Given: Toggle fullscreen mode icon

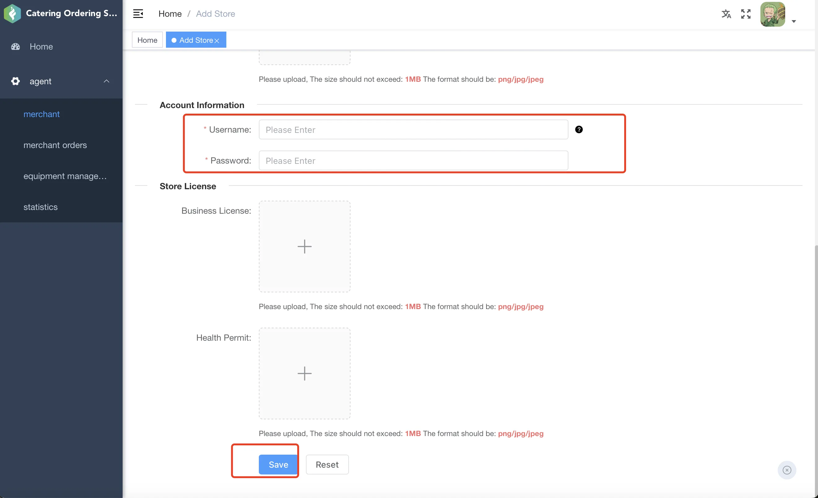Looking at the screenshot, I should point(746,14).
